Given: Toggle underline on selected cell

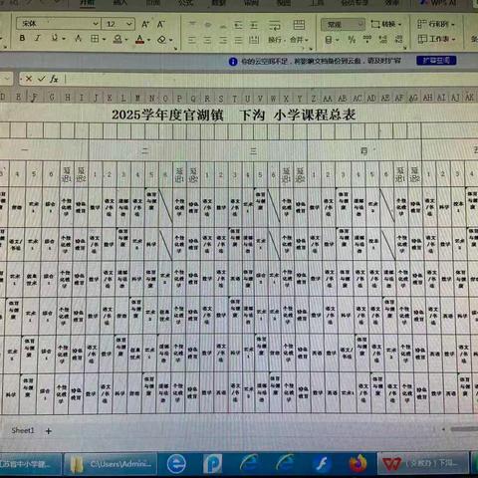Looking at the screenshot, I should pos(55,38).
